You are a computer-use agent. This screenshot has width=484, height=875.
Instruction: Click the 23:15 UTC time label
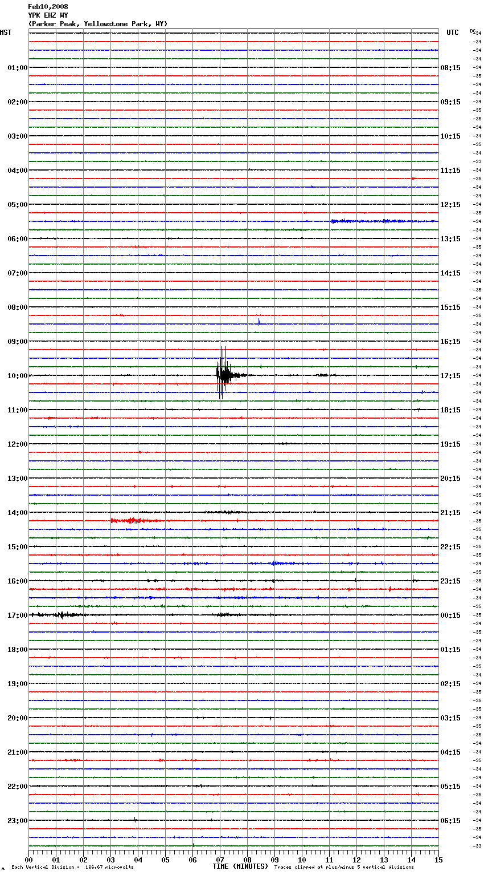pyautogui.click(x=450, y=581)
